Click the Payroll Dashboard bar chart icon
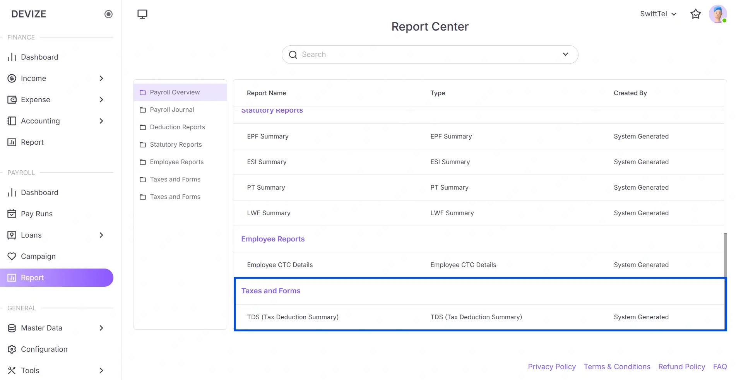Screen dimensions: 736x380 click(12, 193)
